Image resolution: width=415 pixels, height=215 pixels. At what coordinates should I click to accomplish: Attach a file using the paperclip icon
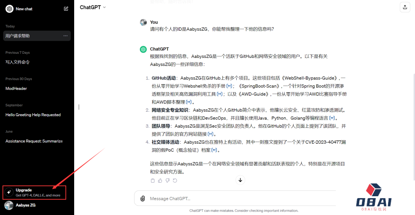point(143,198)
